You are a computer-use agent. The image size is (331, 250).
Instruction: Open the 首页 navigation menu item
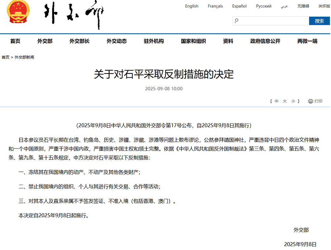click(15, 41)
